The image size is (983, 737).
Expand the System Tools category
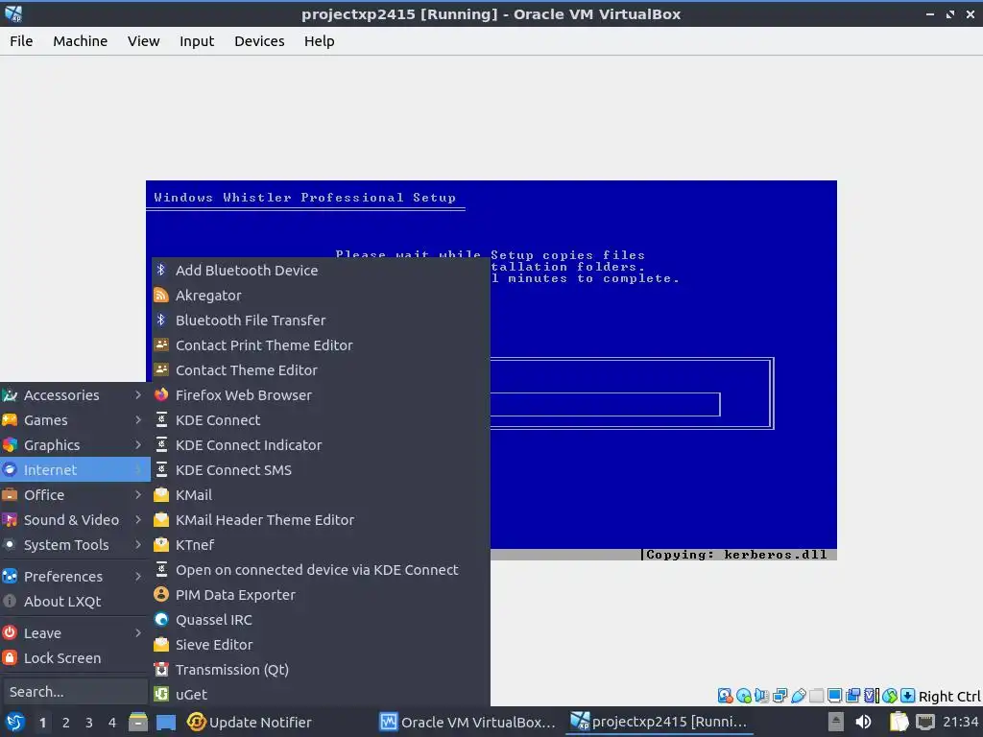(75, 545)
